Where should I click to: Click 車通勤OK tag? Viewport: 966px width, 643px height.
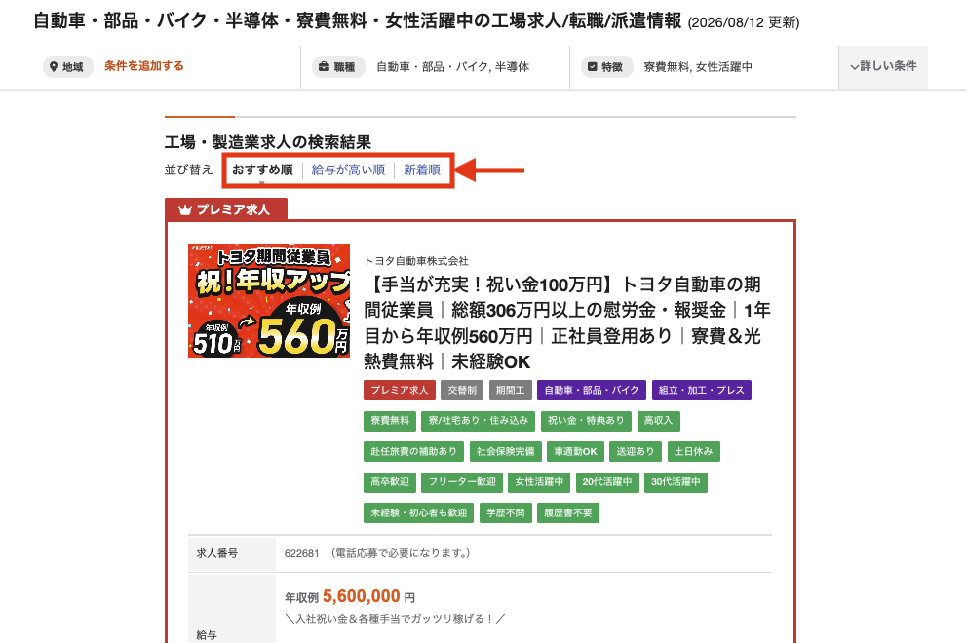coord(575,451)
